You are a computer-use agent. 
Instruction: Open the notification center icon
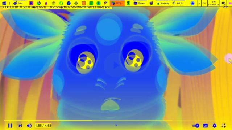(223, 3)
